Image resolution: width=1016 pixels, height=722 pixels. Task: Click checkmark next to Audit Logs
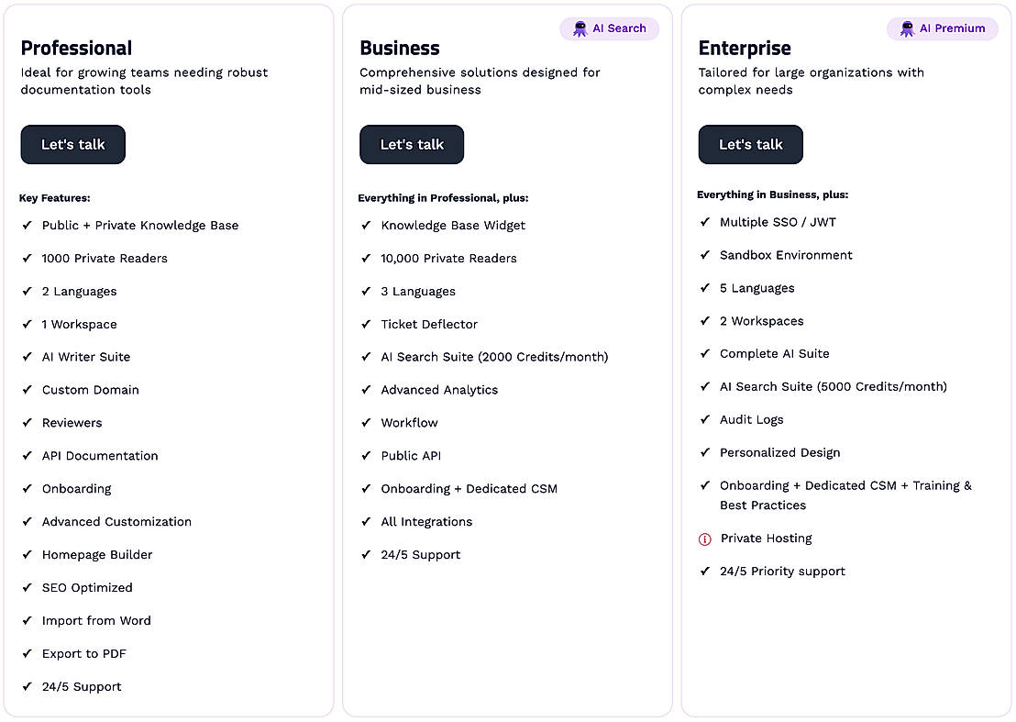point(705,419)
